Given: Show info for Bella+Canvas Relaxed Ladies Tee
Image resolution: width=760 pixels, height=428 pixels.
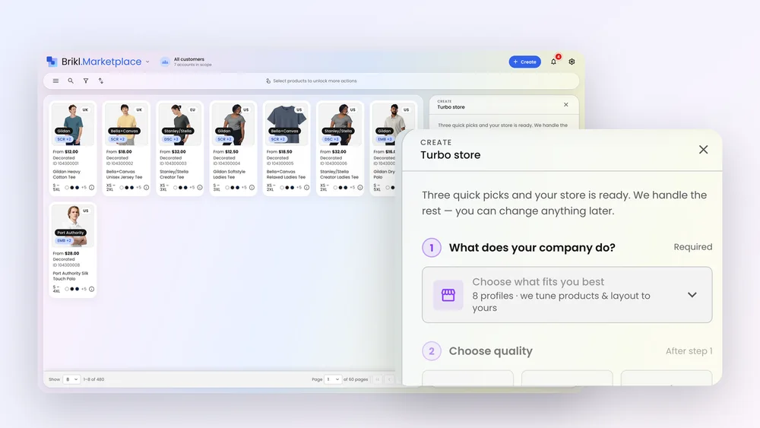Looking at the screenshot, I should pyautogui.click(x=307, y=188).
